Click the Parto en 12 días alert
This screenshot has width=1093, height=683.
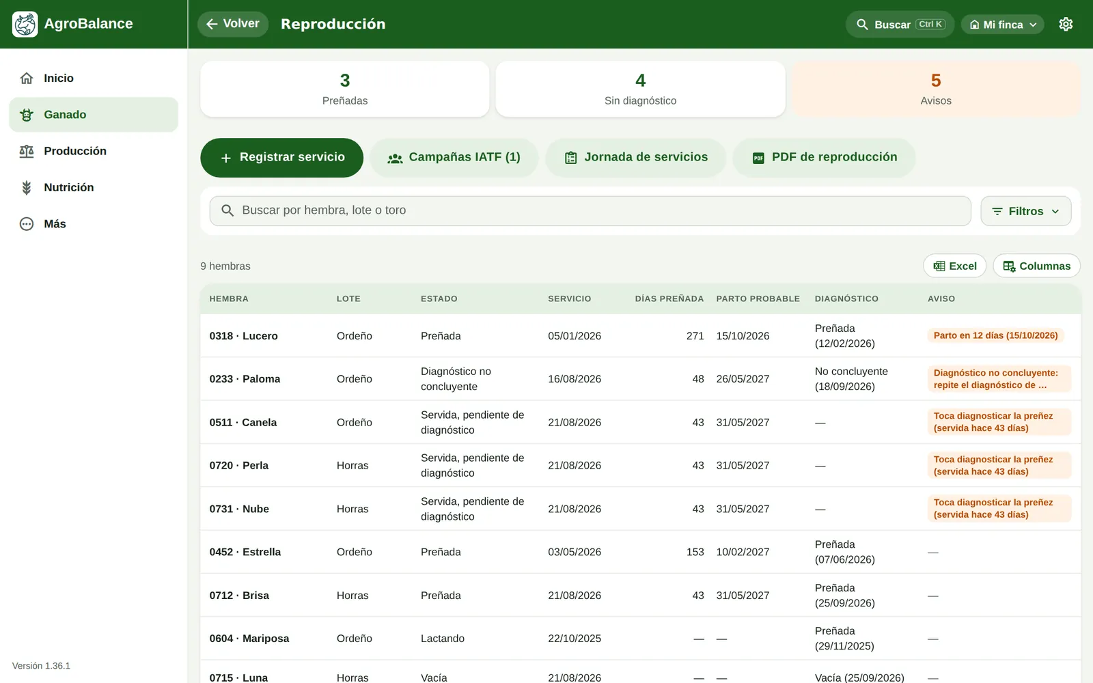(x=995, y=335)
